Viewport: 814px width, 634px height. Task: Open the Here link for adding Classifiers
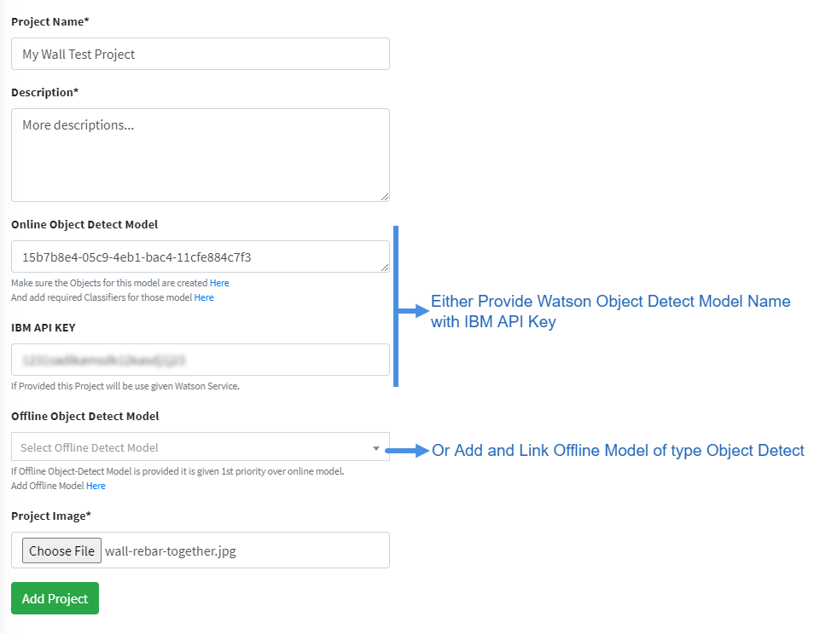[204, 297]
